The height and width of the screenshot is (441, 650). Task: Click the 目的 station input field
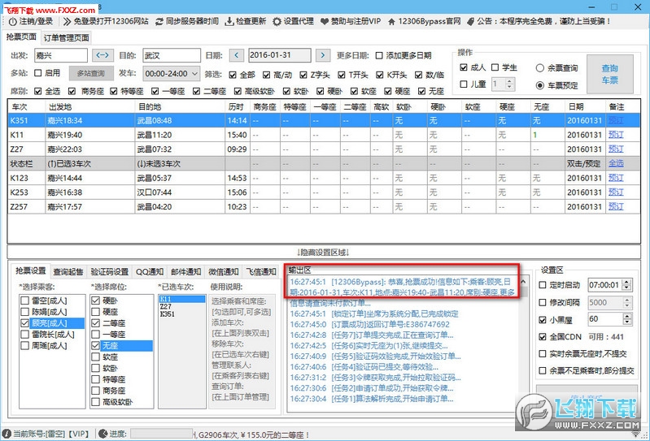click(172, 55)
